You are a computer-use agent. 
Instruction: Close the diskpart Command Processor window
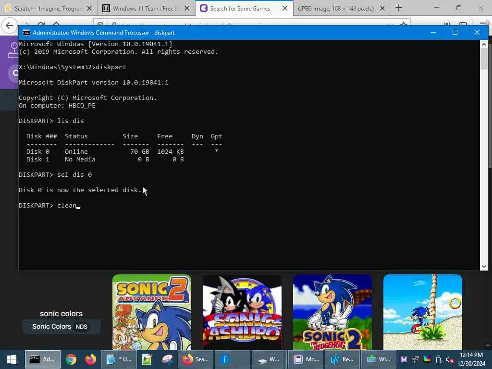(477, 32)
